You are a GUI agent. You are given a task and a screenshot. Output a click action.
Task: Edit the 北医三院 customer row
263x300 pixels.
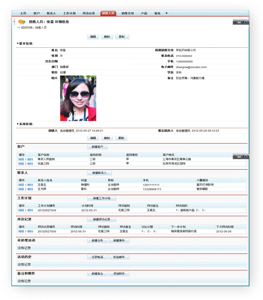pyautogui.click(x=21, y=164)
